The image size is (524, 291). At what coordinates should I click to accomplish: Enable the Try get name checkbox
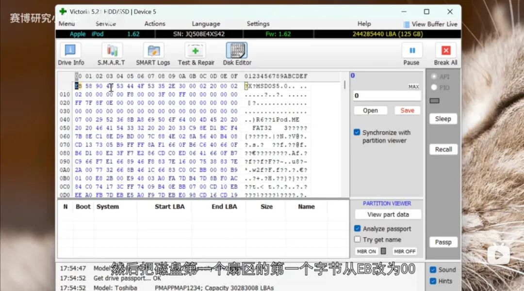[357, 239]
